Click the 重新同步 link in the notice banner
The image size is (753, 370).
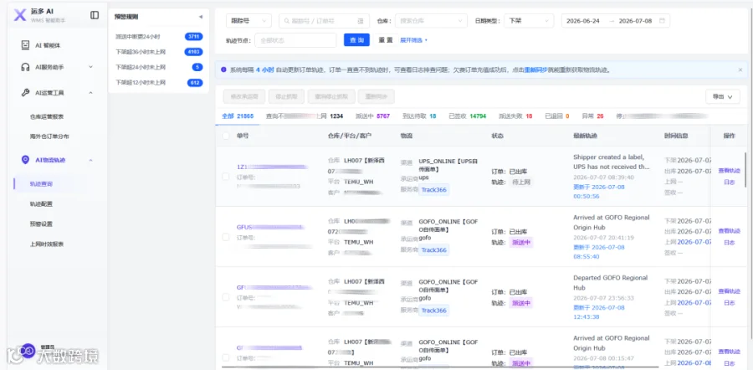536,69
